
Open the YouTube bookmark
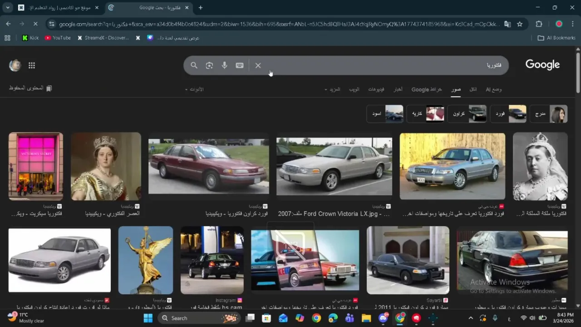pyautogui.click(x=58, y=38)
